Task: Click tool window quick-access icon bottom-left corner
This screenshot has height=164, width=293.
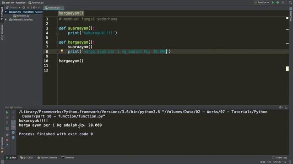Action: click(x=2, y=162)
